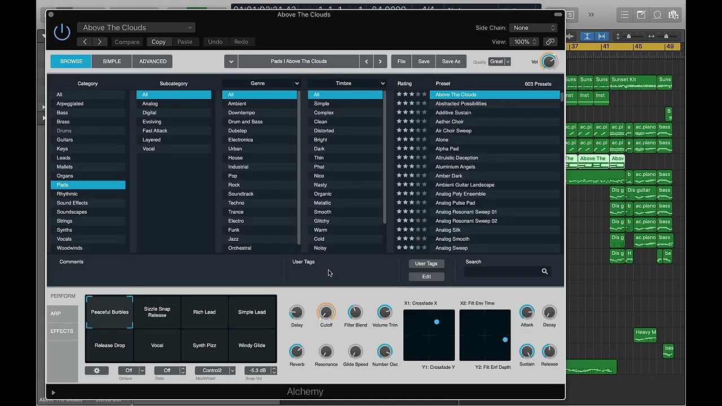Go to next plugin setting arrow

(x=100, y=42)
